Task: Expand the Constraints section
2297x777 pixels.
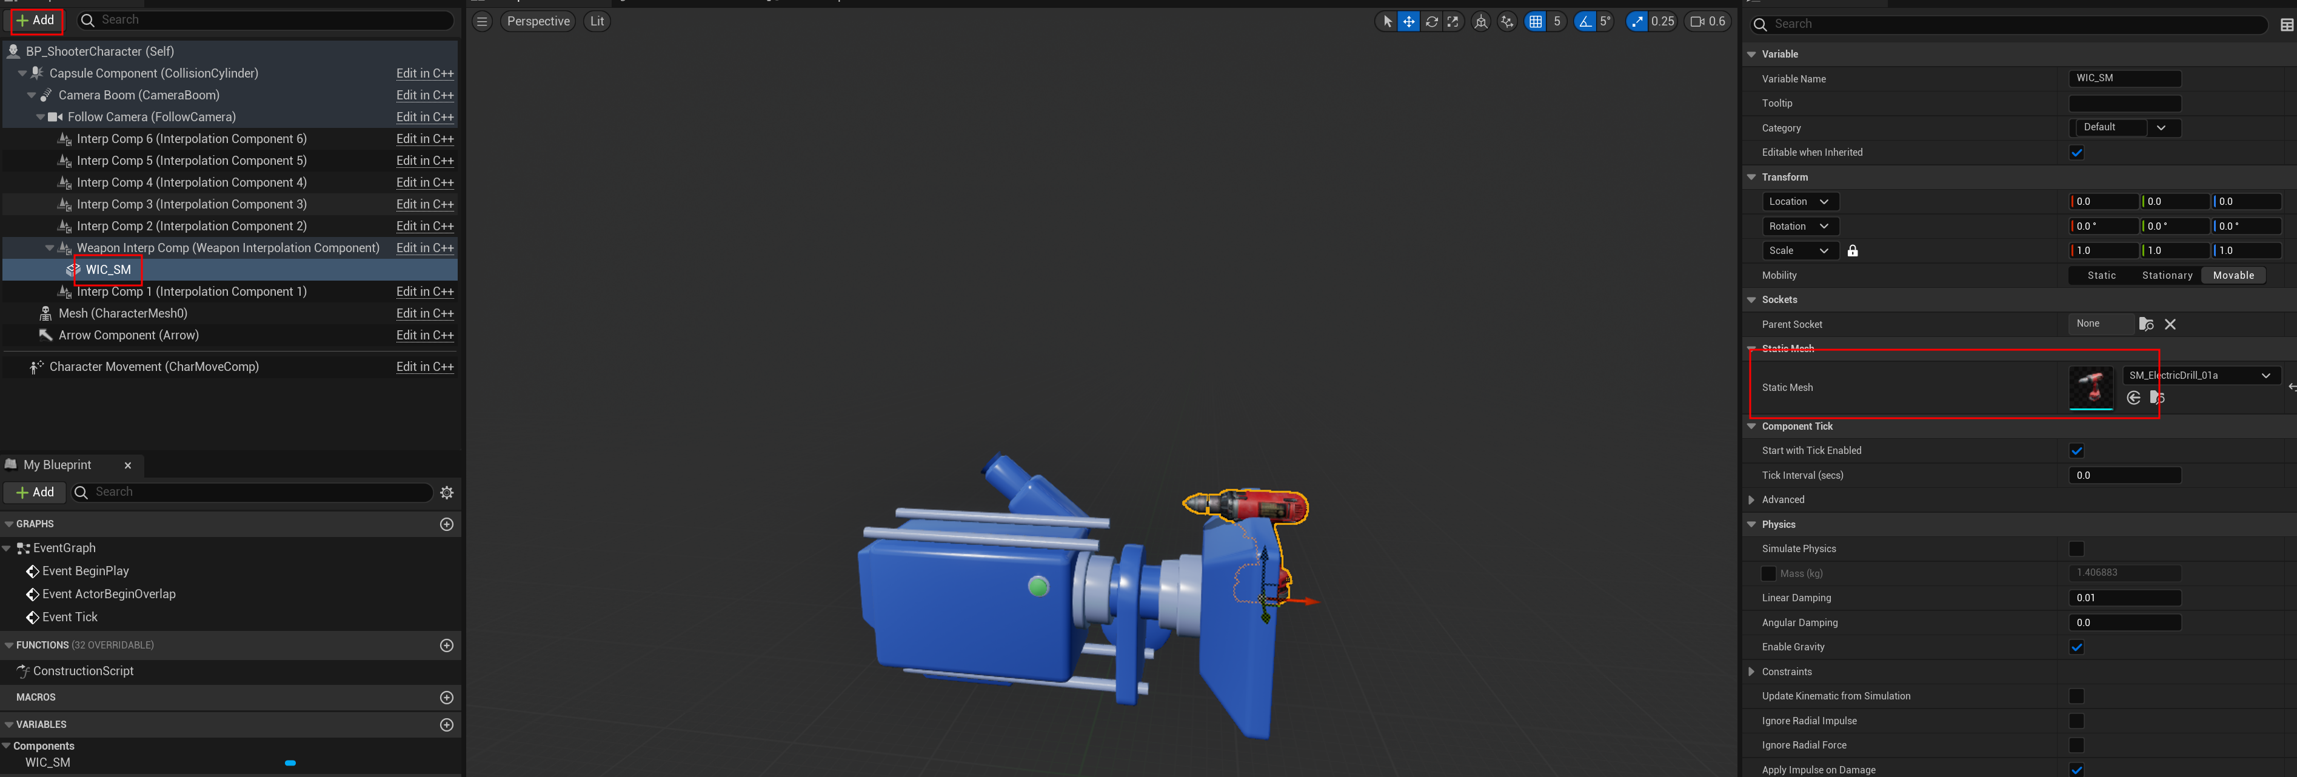Action: (x=1751, y=672)
